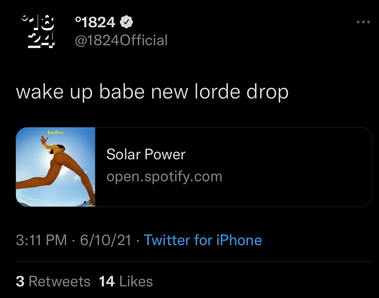The height and width of the screenshot is (298, 379).
Task: Click the verified checkmark badge
Action: (x=127, y=22)
